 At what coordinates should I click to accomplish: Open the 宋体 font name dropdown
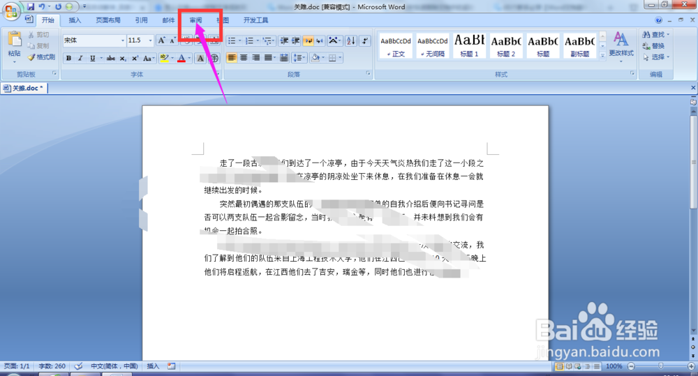(122, 40)
